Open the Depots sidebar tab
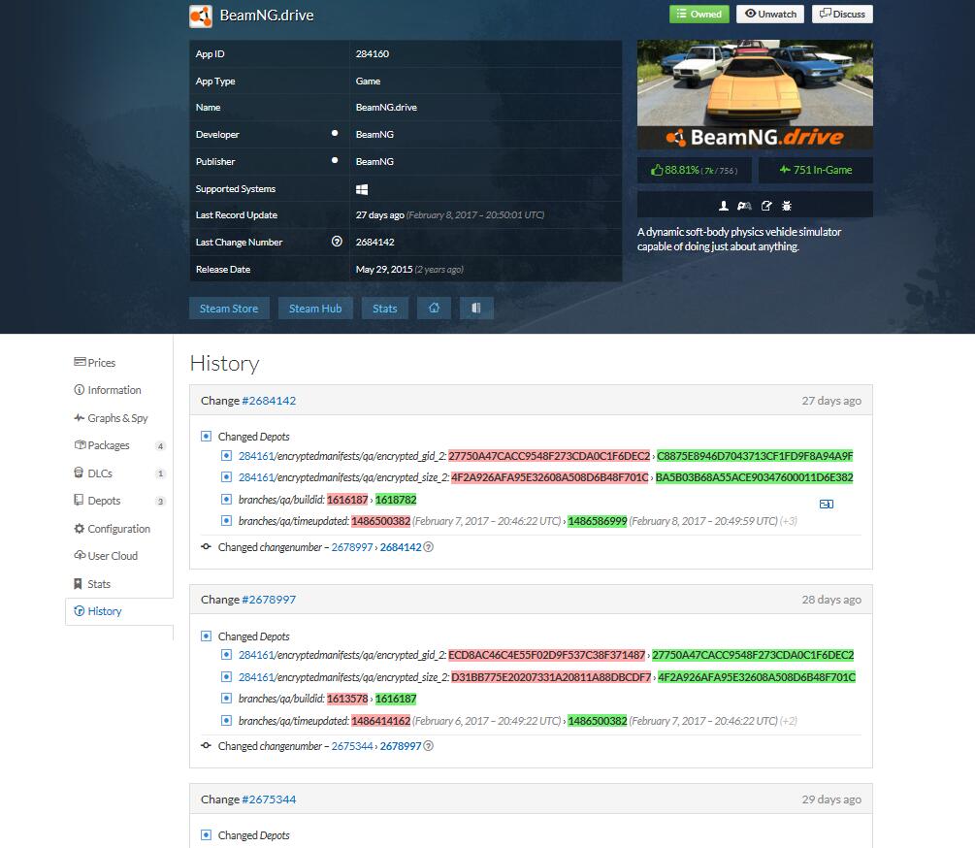This screenshot has height=848, width=975. tap(118, 501)
